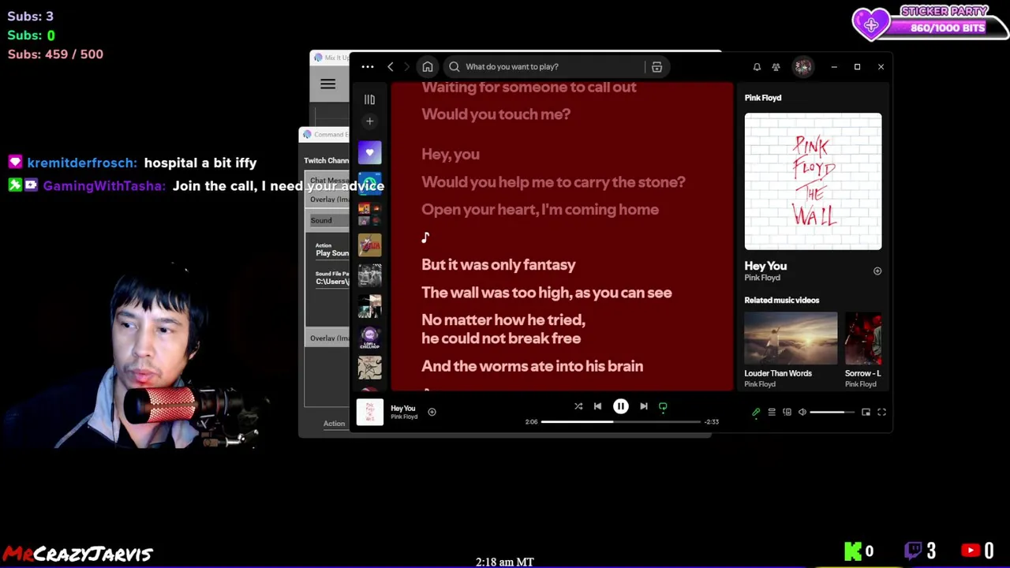This screenshot has height=568, width=1010.
Task: Expand Your Library sidebar
Action: pos(369,99)
